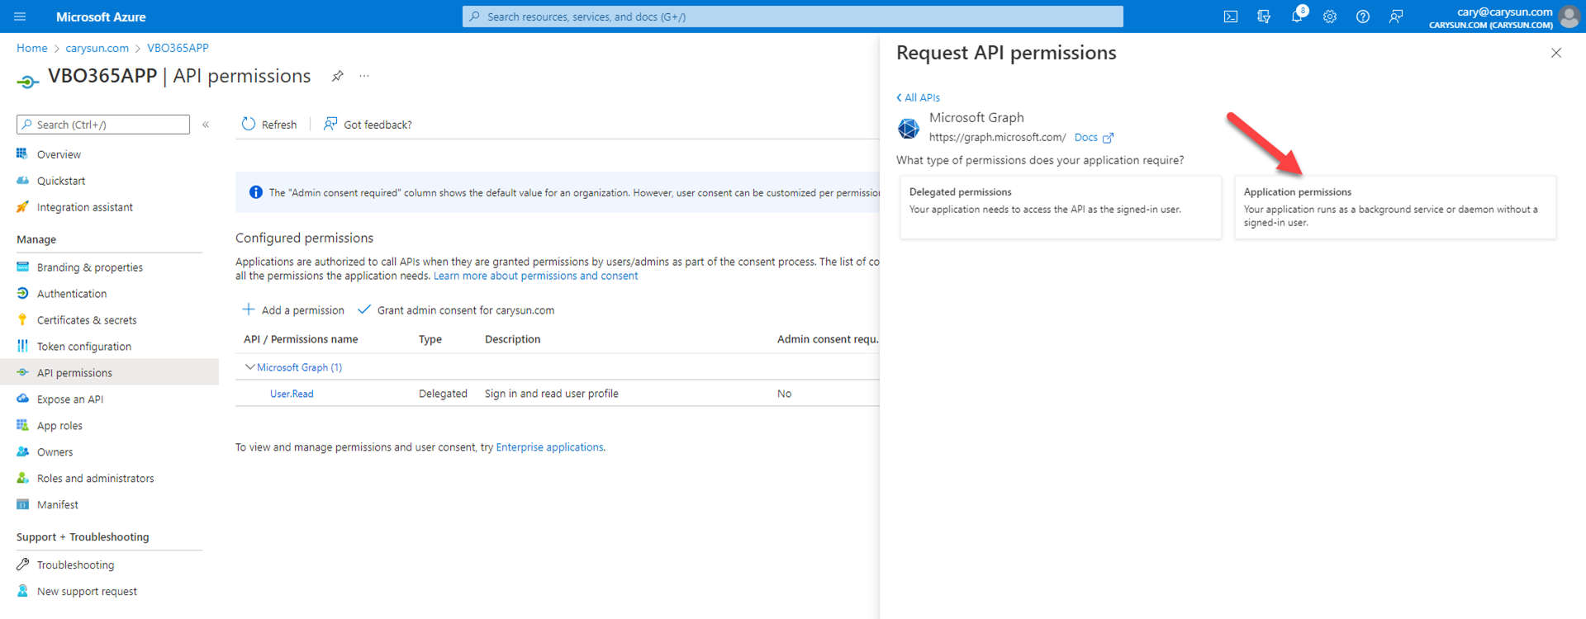Click the 'API / Permissions name' column header
This screenshot has width=1586, height=619.
click(301, 339)
